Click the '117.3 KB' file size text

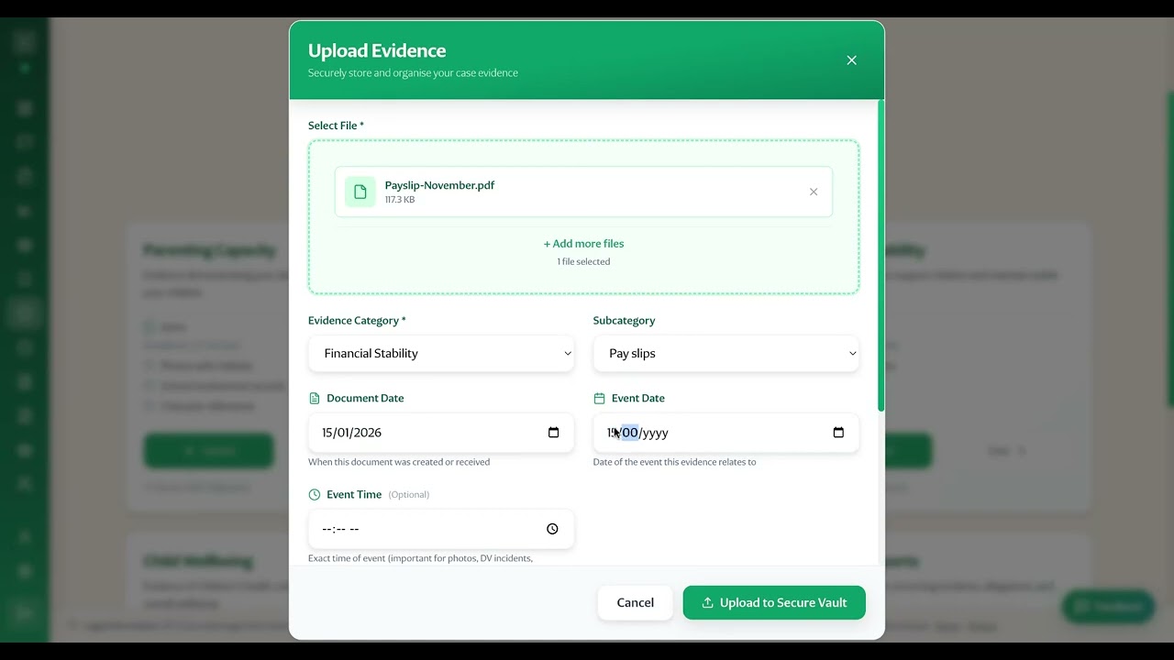pyautogui.click(x=400, y=200)
